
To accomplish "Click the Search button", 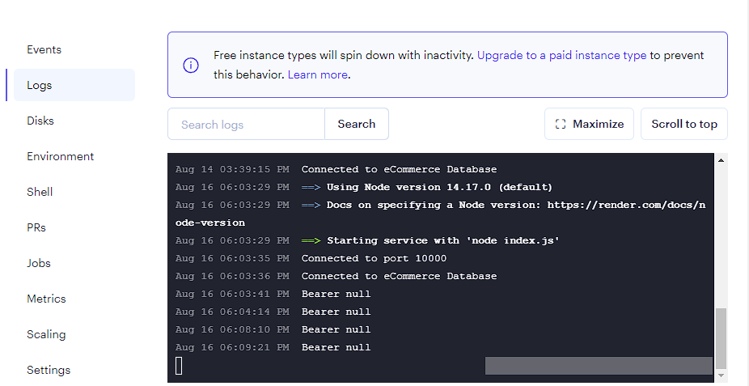I will pos(357,124).
